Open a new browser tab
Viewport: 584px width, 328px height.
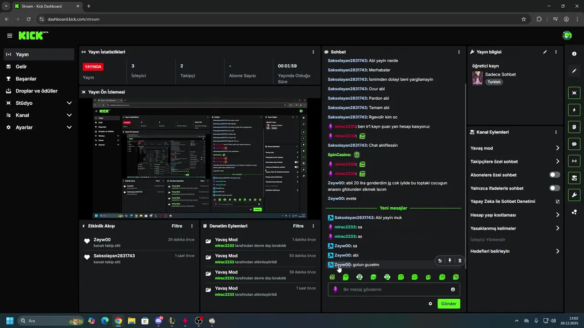point(89,6)
